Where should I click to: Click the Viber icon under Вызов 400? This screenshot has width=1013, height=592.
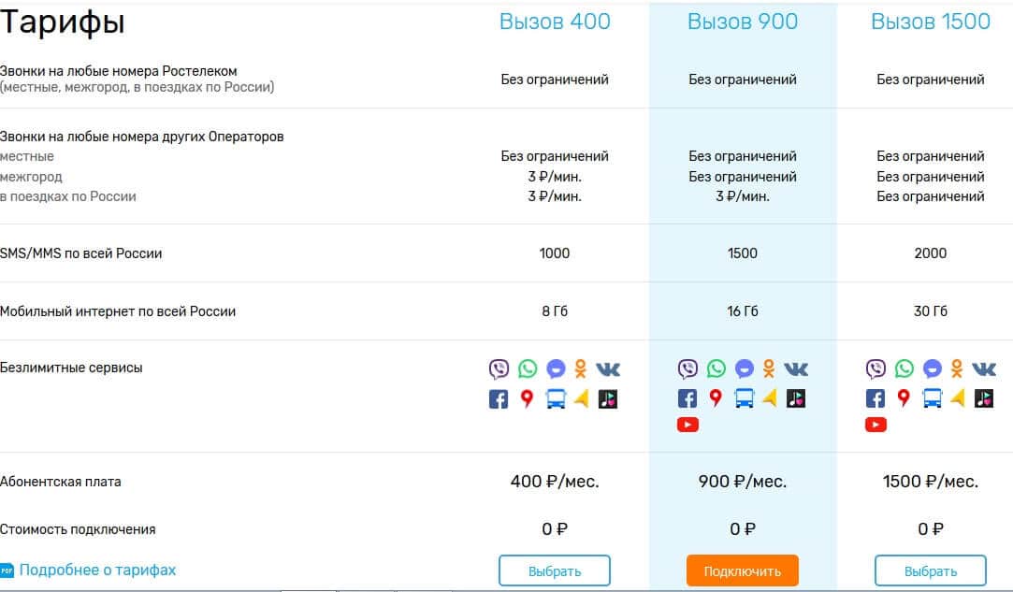tap(499, 368)
